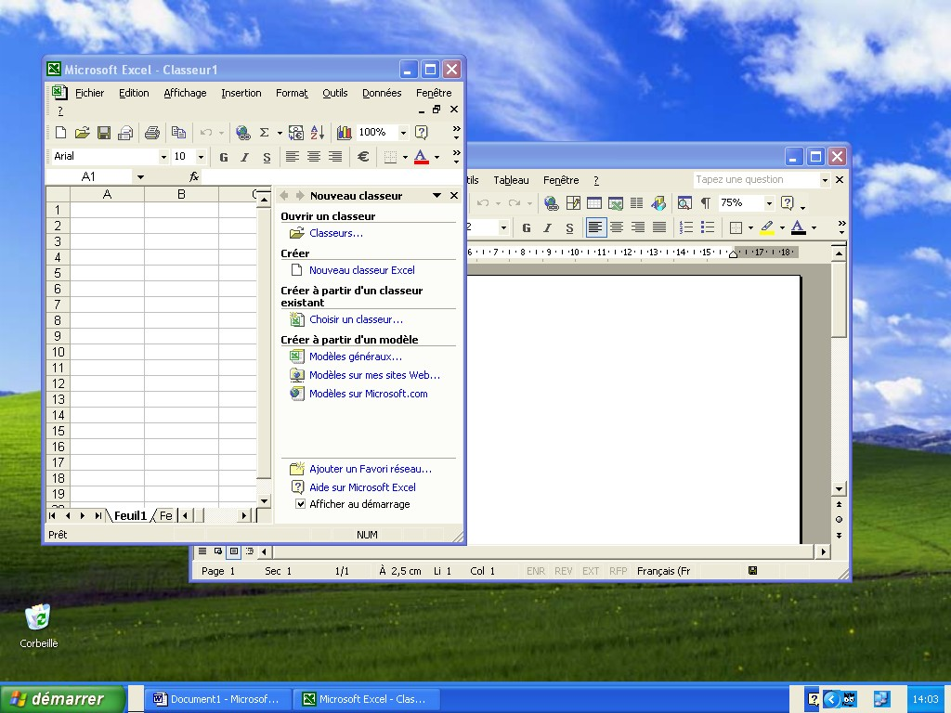Open the Excel zoom 100% dropdown
Image resolution: width=951 pixels, height=713 pixels.
tap(403, 132)
